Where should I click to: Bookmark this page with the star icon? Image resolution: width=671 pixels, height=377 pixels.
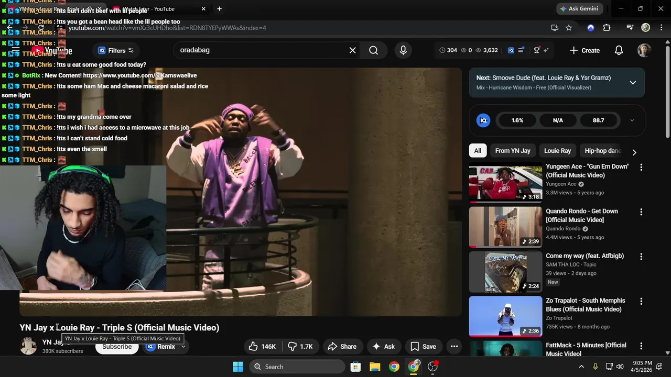point(569,28)
